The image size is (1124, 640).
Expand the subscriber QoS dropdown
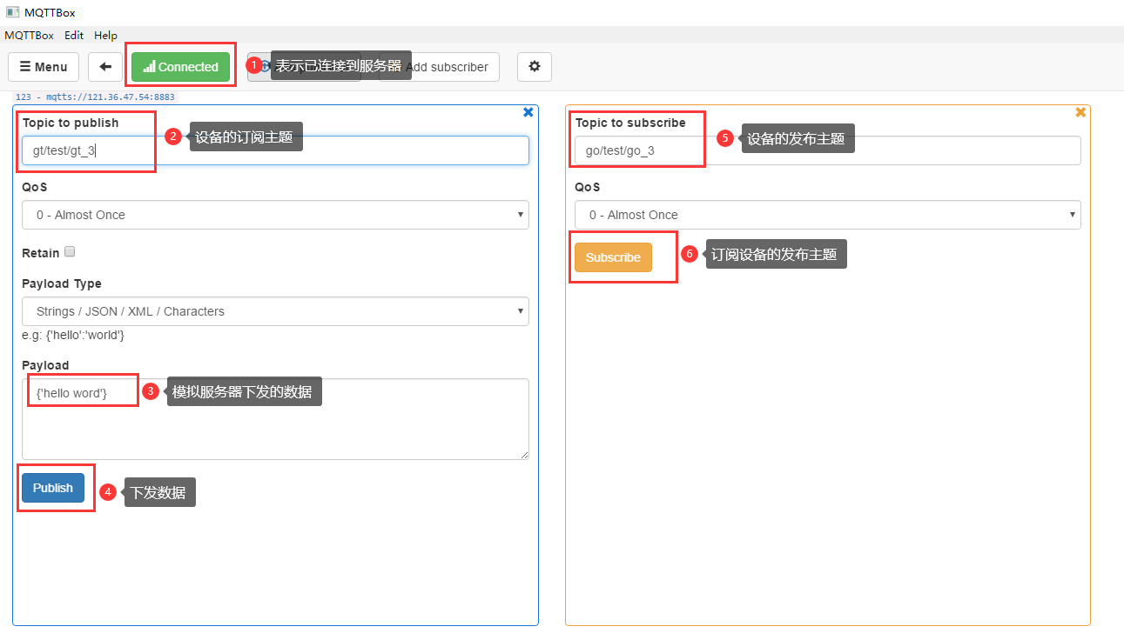(x=827, y=215)
